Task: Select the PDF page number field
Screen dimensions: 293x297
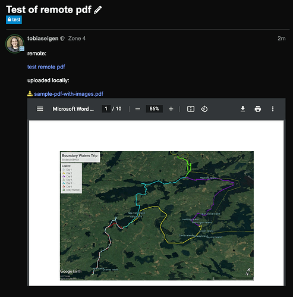Action: tap(106, 109)
